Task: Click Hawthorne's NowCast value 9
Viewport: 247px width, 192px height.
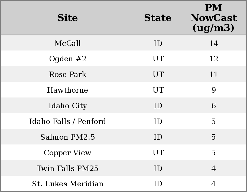Action: coord(213,90)
